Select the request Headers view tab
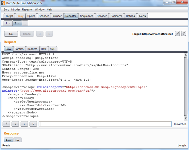Image resolution: width=189 pixels, height=150 pixels. 32,49
